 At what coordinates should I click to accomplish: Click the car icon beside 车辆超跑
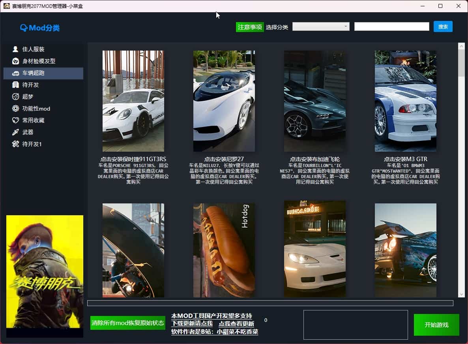(x=15, y=73)
